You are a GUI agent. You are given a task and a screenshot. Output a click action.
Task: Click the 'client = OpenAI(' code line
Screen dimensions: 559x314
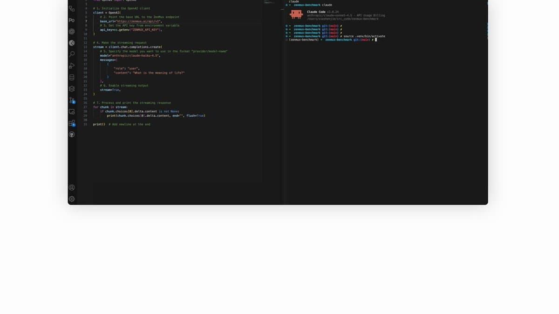click(107, 13)
